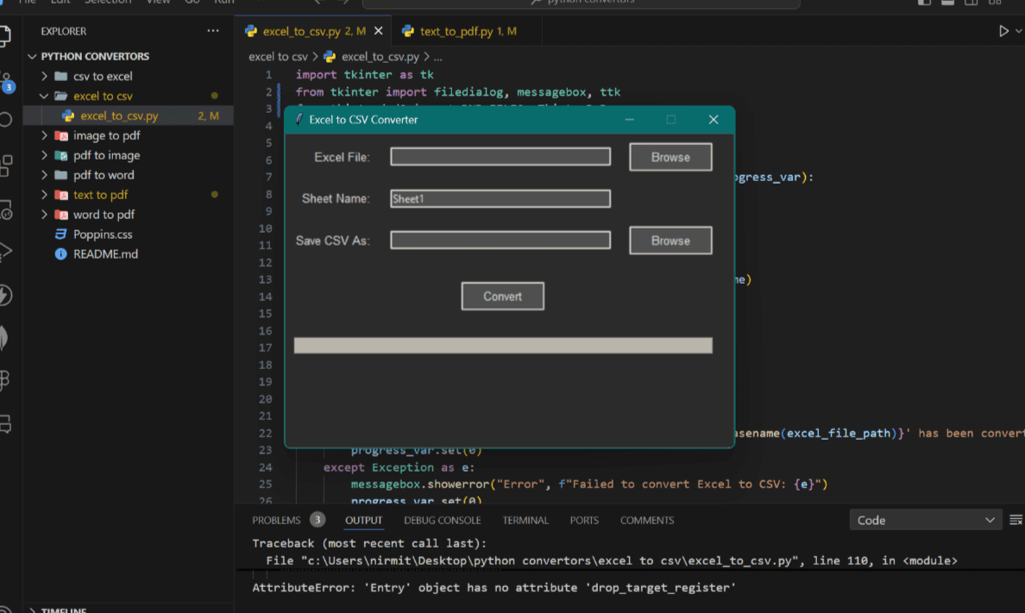Open the run options dropdown chevron
Screen dimensions: 1025x613
pos(1019,31)
